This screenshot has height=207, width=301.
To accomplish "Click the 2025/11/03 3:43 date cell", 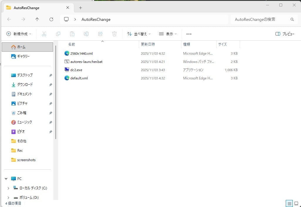I will coord(153,70).
